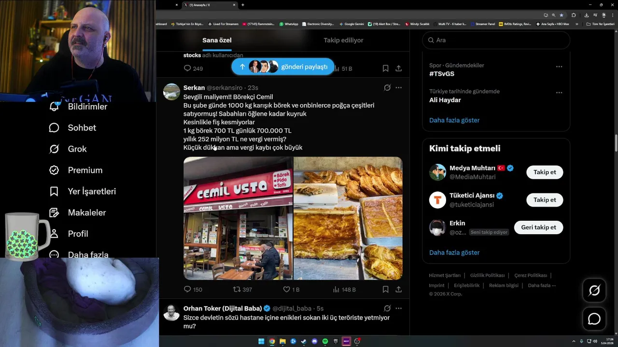Reply to the stocks post with 249 replies
This screenshot has height=347, width=618.
tap(193, 68)
